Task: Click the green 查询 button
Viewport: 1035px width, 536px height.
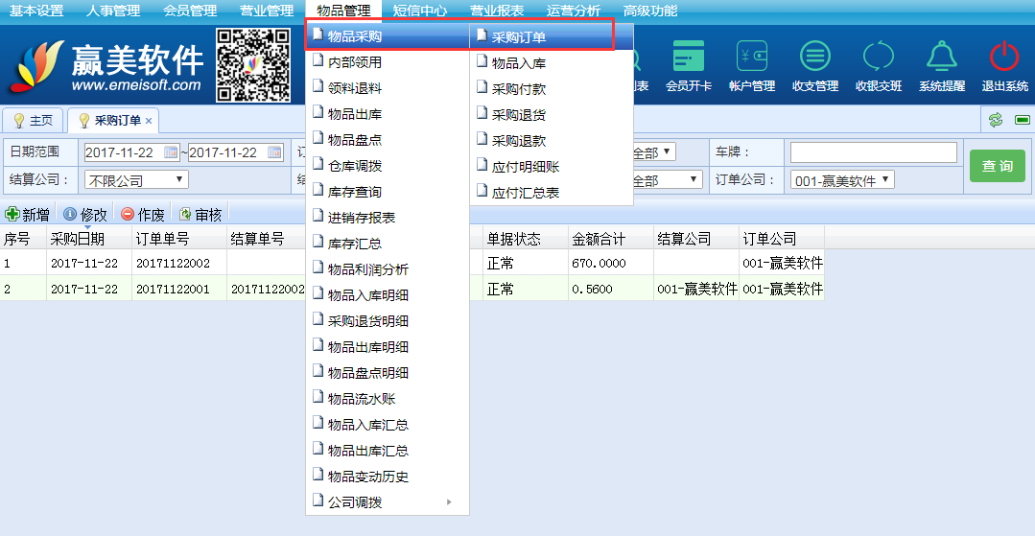Action: (997, 166)
